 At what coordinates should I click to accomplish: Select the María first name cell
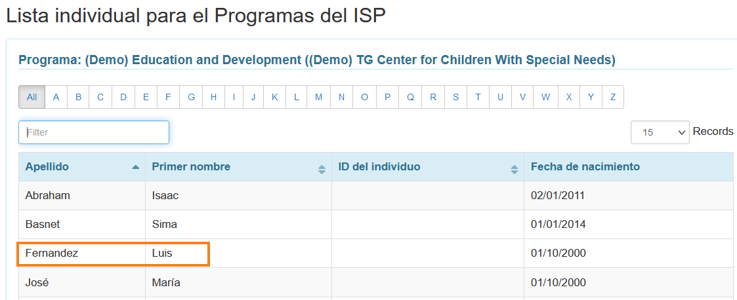pyautogui.click(x=239, y=282)
